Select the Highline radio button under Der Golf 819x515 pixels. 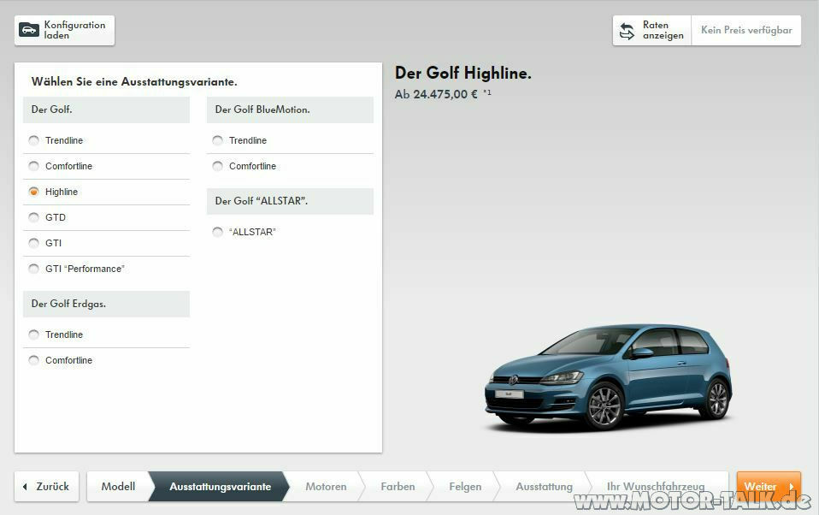(x=34, y=192)
